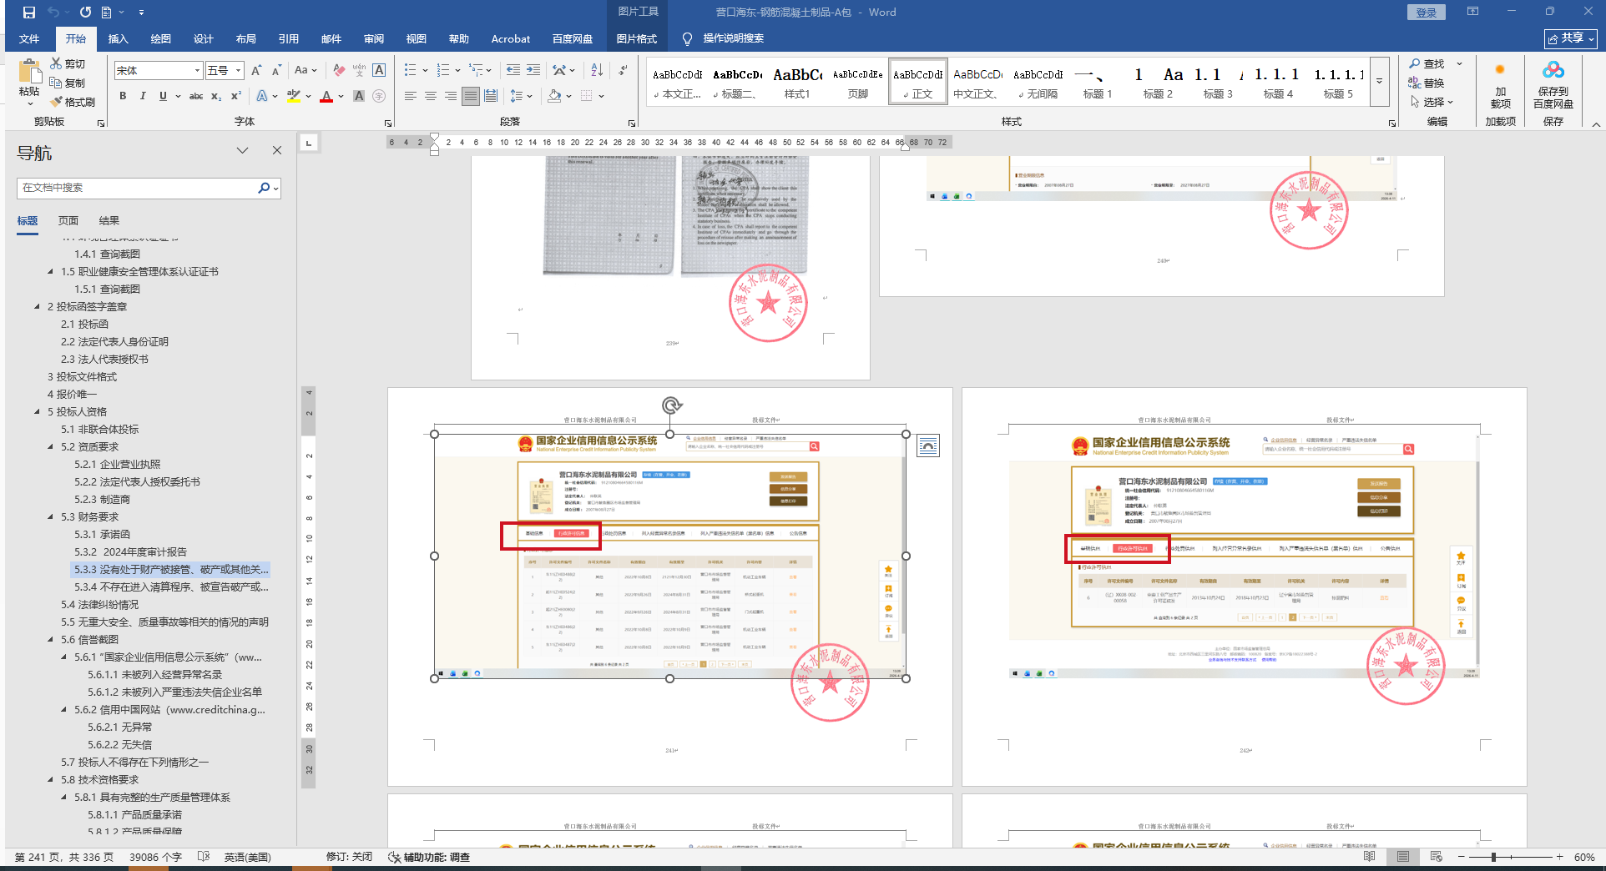
Task: Click the 登录 sign-in button
Action: click(1426, 13)
